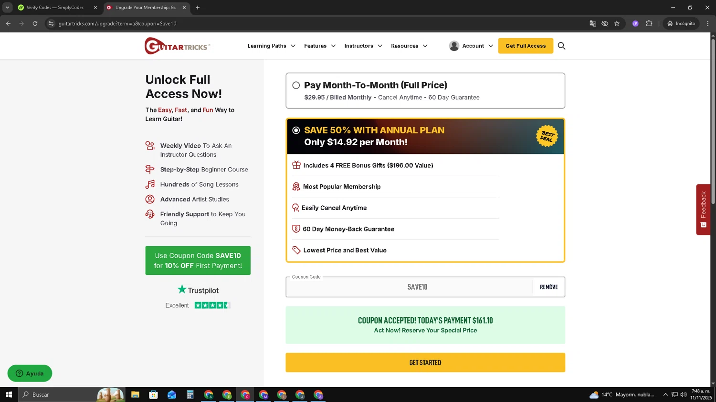716x402 pixels.
Task: Show hidden system tray icons
Action: (665, 394)
